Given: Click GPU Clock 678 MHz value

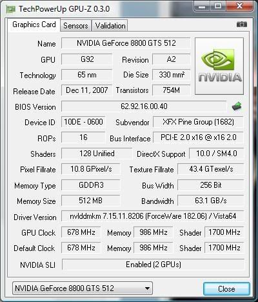Looking at the screenshot, I should coord(81,232).
